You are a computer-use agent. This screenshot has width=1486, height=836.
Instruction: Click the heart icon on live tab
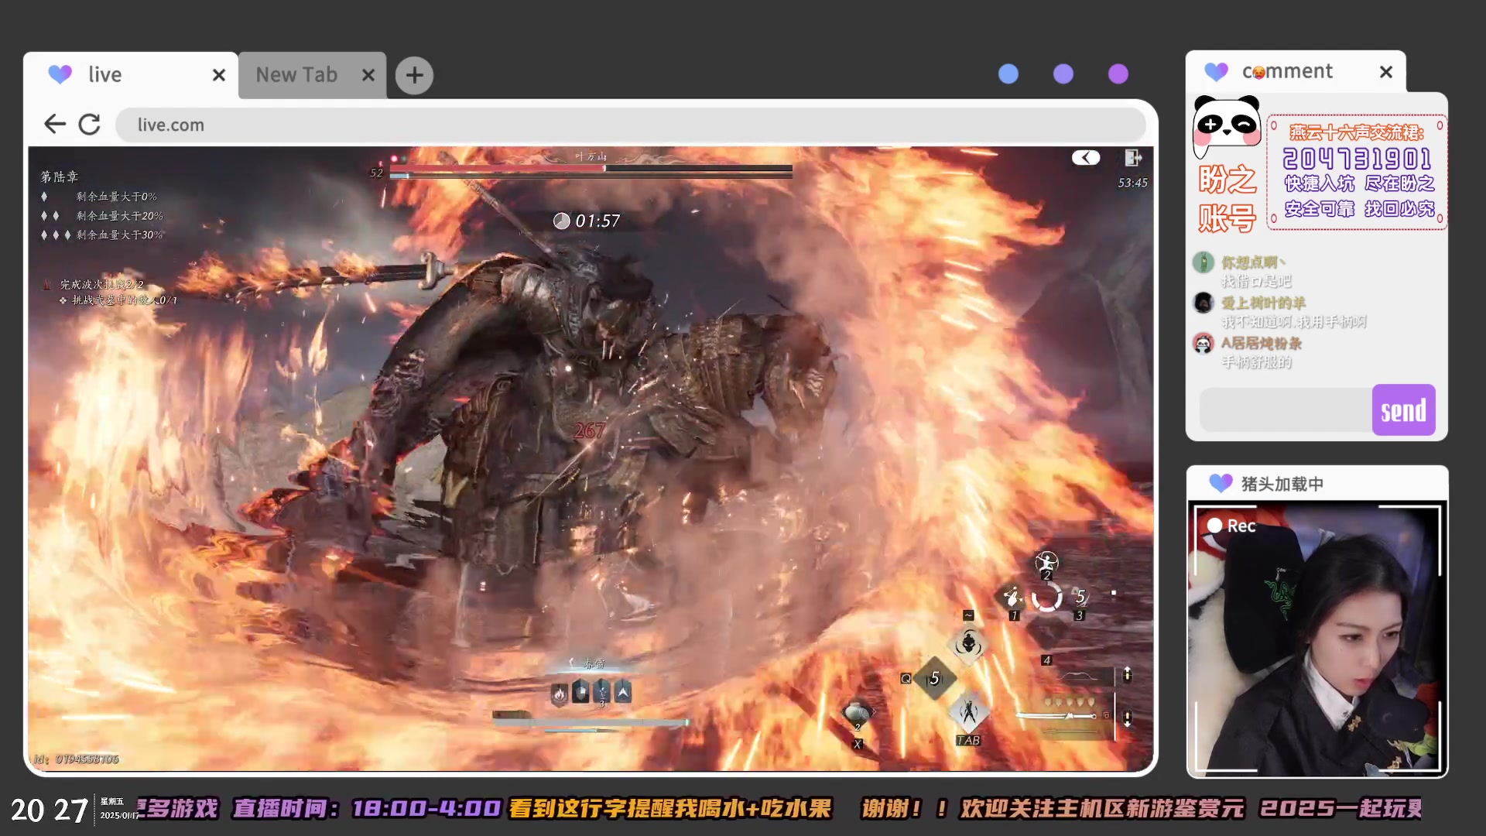[x=60, y=74]
